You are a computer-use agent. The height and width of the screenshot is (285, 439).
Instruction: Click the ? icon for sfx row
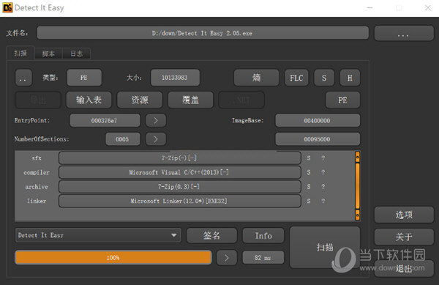(x=323, y=158)
